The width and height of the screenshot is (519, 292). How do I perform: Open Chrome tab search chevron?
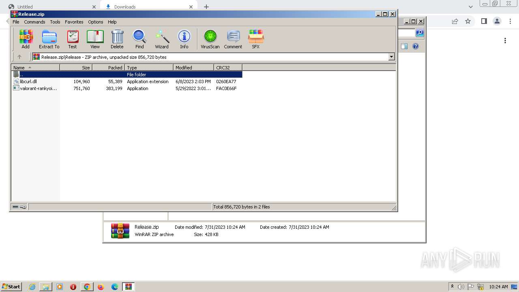471,7
